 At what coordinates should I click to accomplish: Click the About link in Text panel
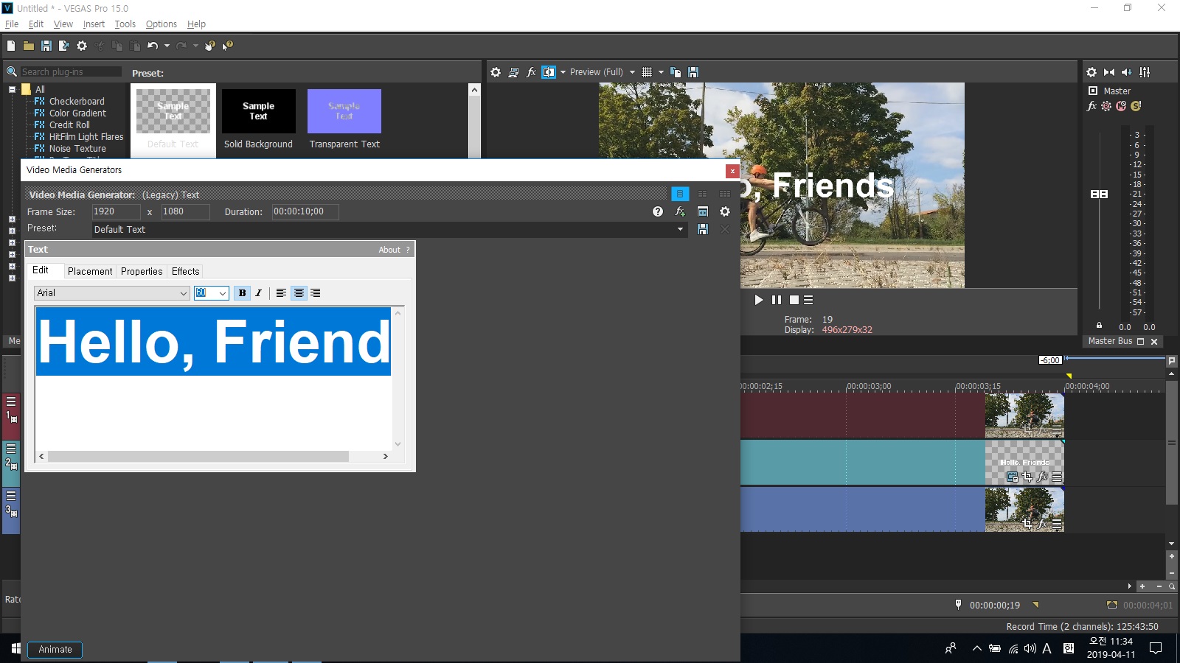click(389, 250)
